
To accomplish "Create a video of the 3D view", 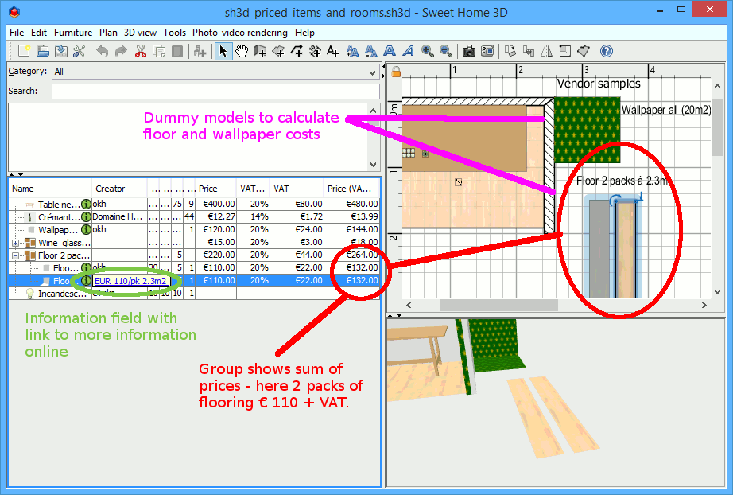I will click(487, 50).
